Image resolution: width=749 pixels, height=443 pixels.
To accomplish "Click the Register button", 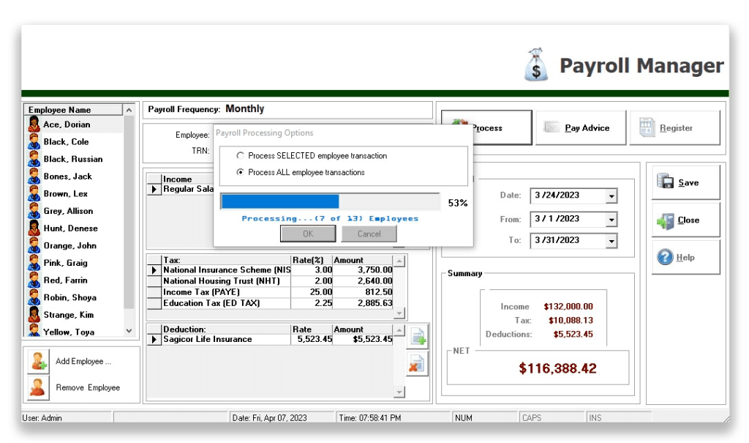I will click(674, 128).
